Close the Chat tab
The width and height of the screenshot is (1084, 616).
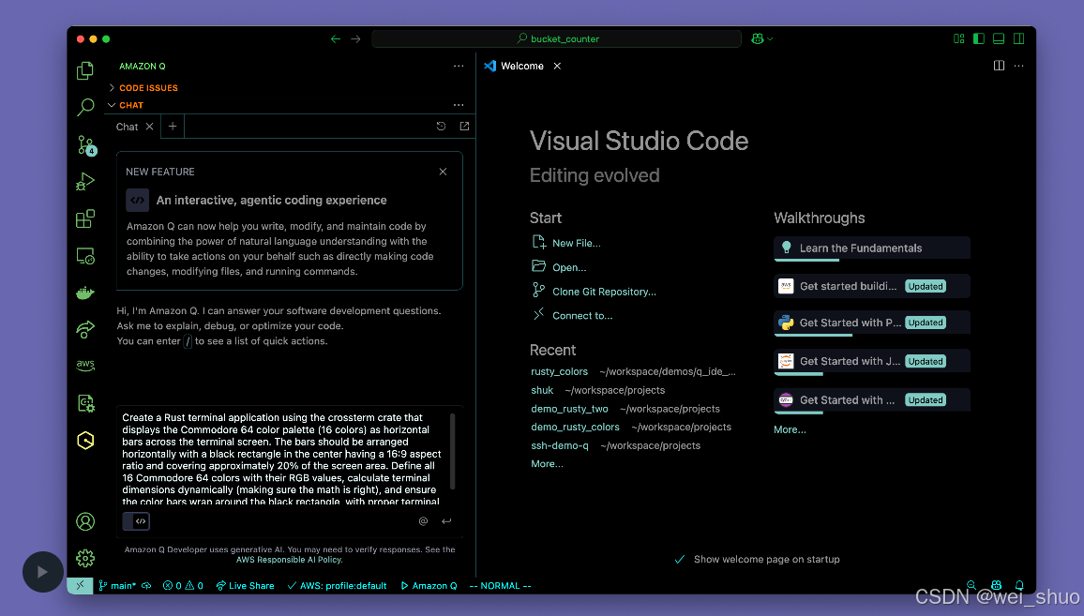pyautogui.click(x=149, y=127)
